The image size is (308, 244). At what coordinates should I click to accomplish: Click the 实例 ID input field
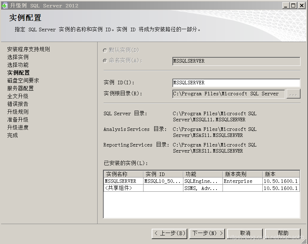tap(235, 83)
